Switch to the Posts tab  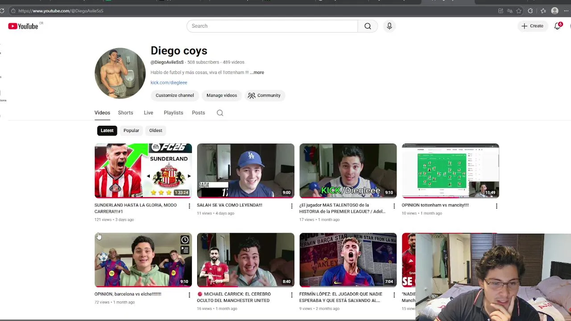(199, 113)
